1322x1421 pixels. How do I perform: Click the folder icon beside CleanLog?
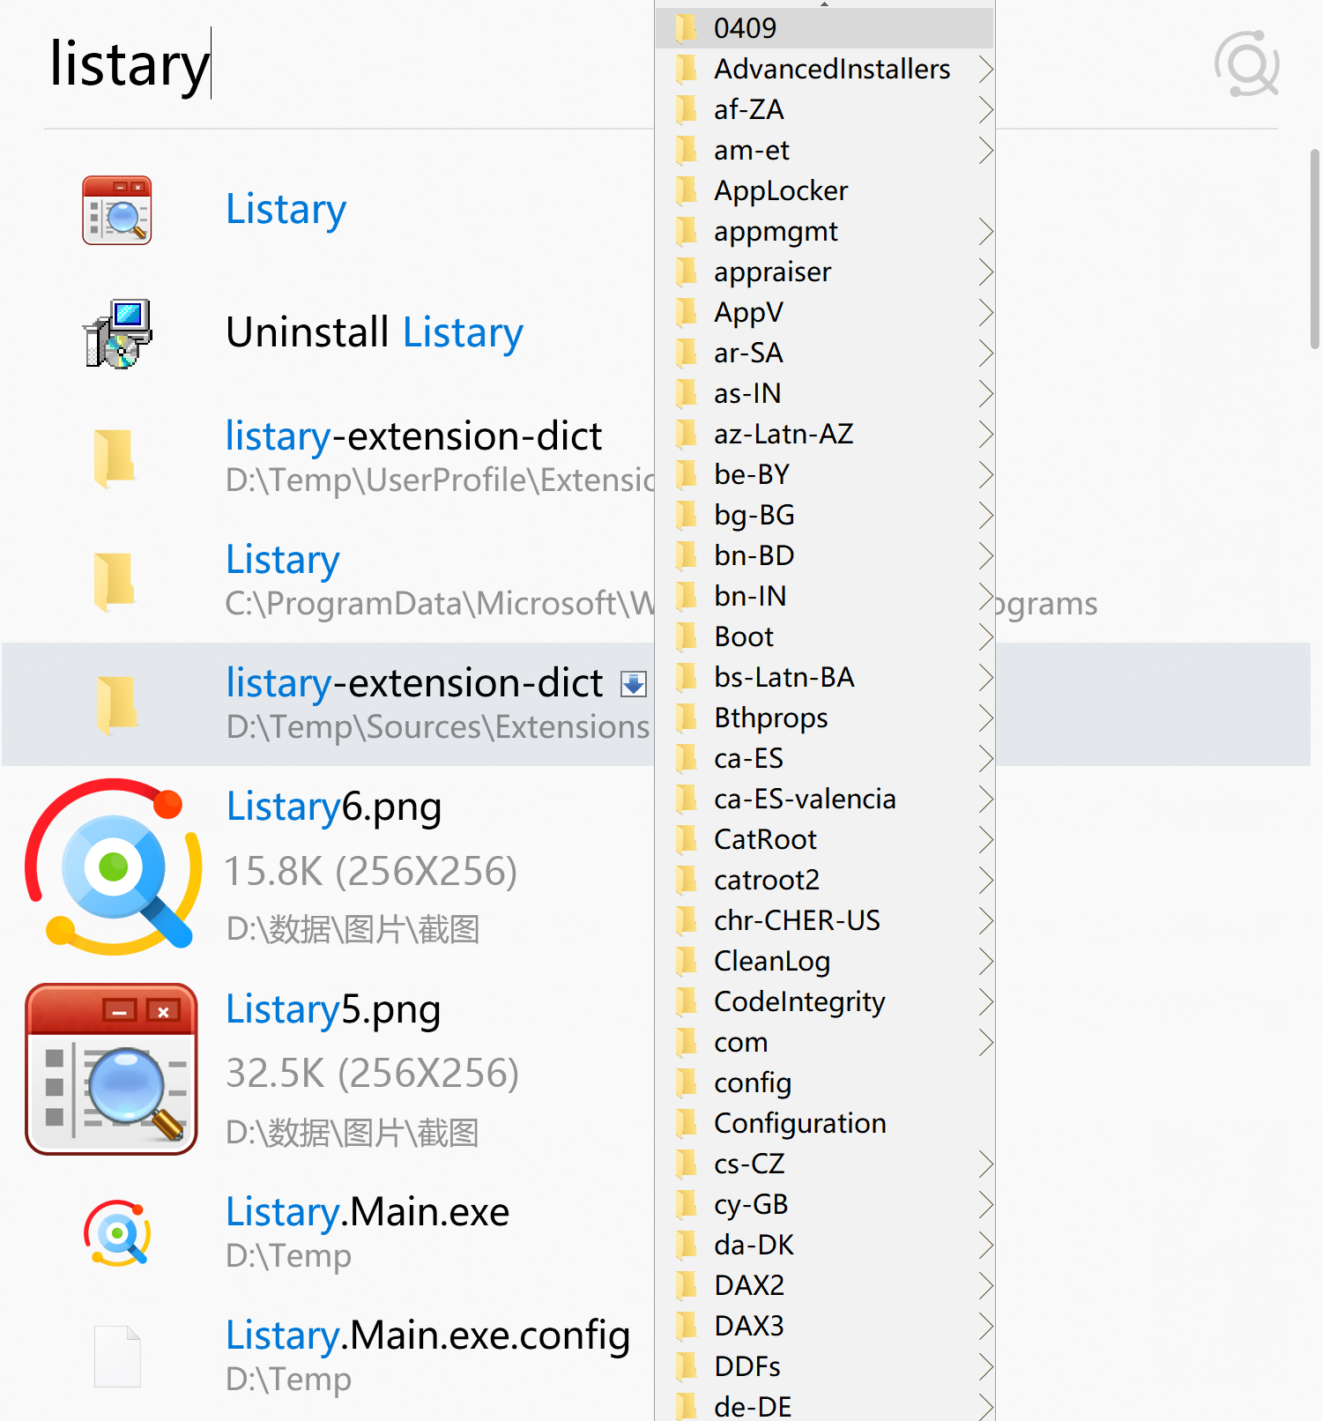pos(687,961)
